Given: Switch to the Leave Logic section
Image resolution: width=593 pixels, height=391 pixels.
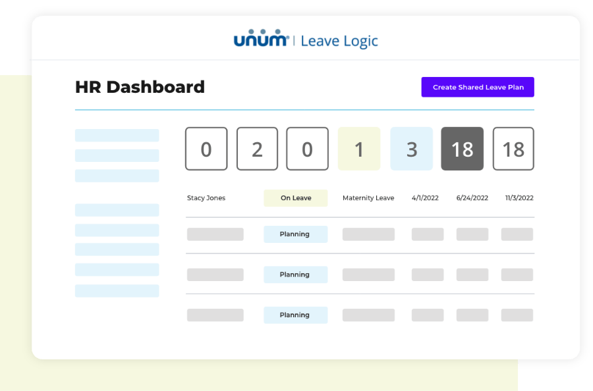Looking at the screenshot, I should tap(340, 41).
